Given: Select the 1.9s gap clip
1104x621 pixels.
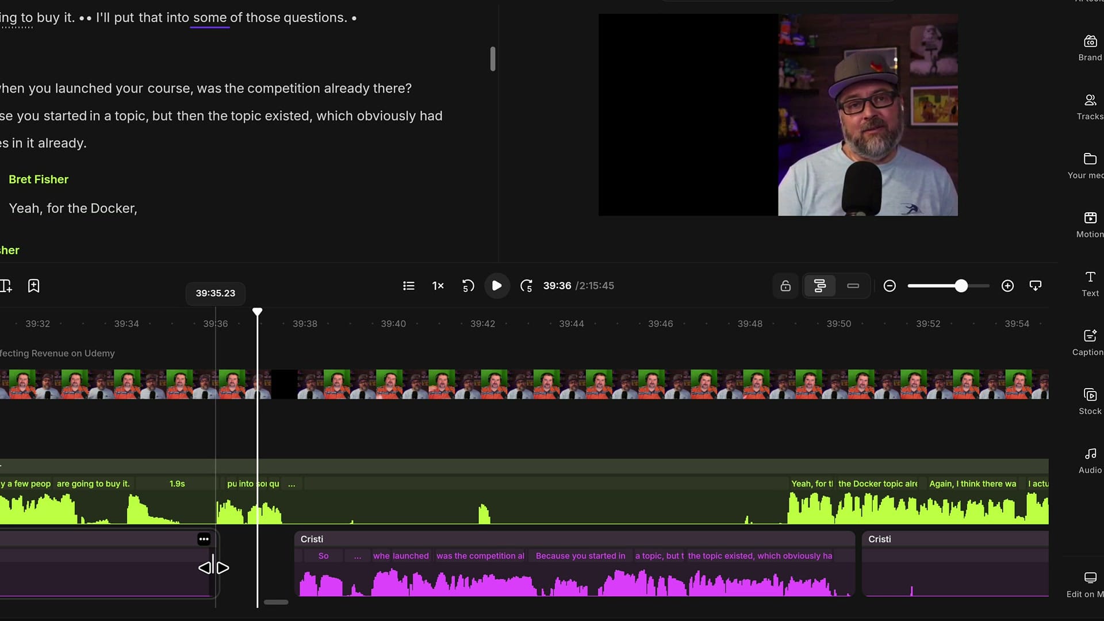Looking at the screenshot, I should click(177, 484).
